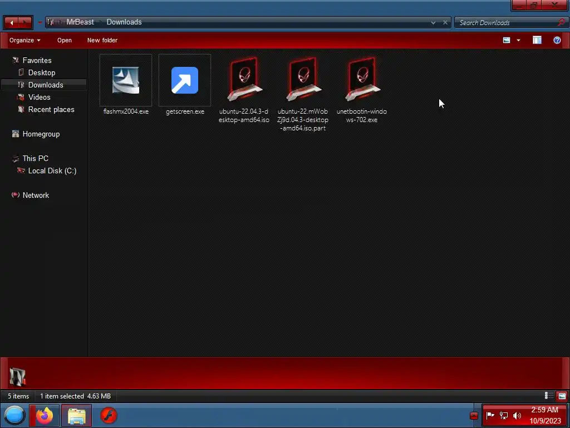The width and height of the screenshot is (570, 428).
Task: Click the clock showing 2:59 AM
Action: [x=544, y=410]
